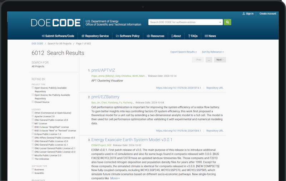
Task: Check GNU General Public License v2.1
Action: 33,145
